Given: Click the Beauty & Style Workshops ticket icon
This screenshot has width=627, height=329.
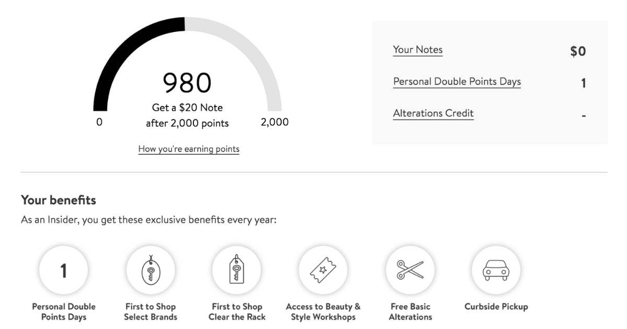Looking at the screenshot, I should [x=323, y=271].
